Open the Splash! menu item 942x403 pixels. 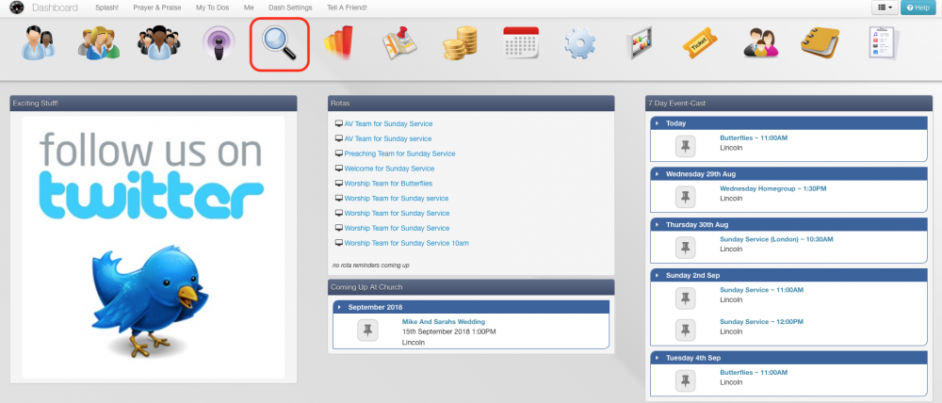[x=107, y=8]
